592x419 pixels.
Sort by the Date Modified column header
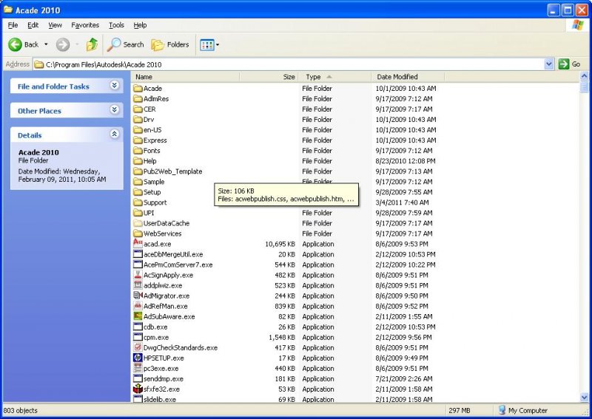pyautogui.click(x=408, y=77)
